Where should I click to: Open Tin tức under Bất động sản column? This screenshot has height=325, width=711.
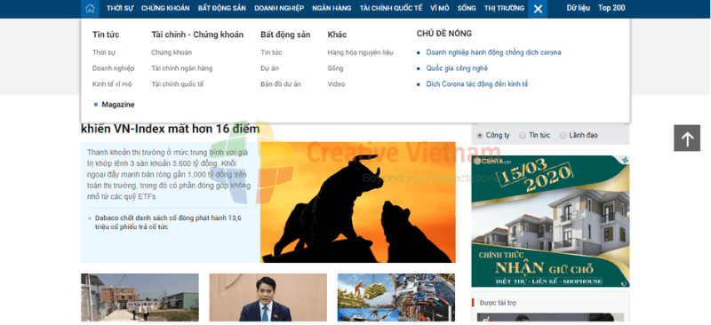(271, 52)
